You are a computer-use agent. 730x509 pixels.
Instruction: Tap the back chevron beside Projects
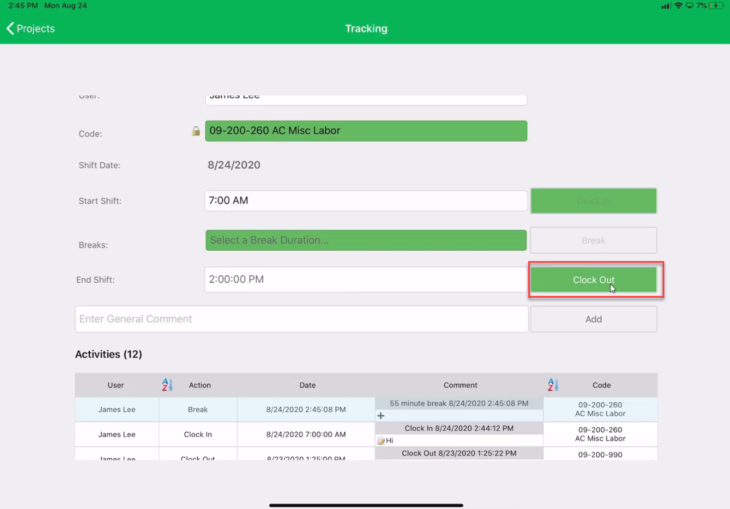pyautogui.click(x=10, y=29)
